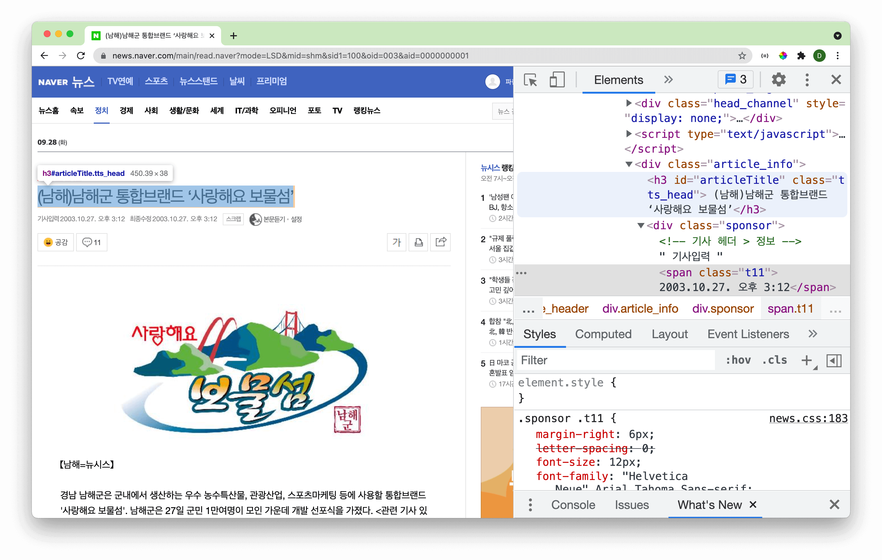The width and height of the screenshot is (882, 560).
Task: Expand the head_channel div node
Action: [x=629, y=103]
